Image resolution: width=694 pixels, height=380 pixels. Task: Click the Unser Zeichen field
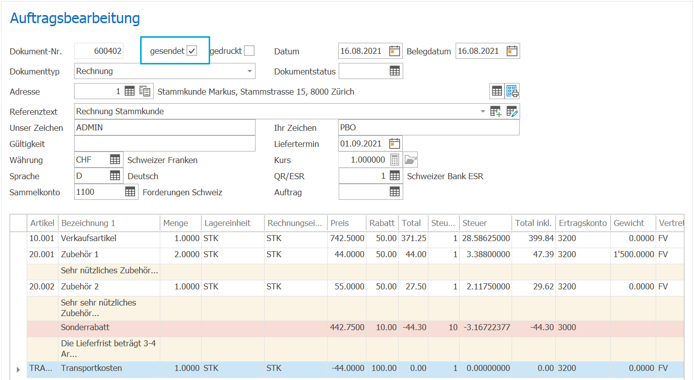click(165, 127)
